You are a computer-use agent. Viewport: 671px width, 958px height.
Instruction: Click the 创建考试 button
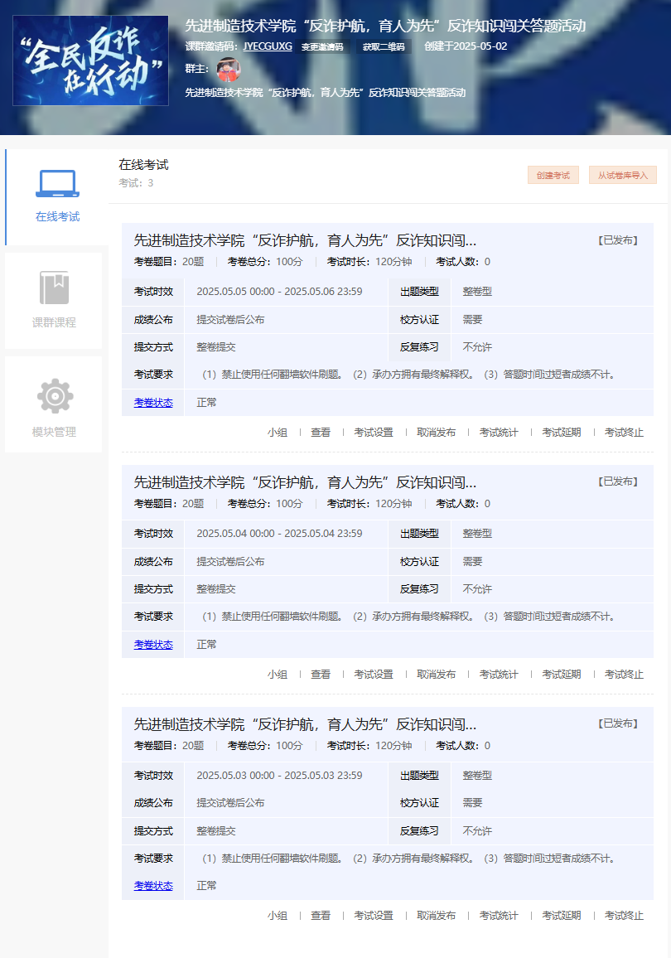point(553,175)
